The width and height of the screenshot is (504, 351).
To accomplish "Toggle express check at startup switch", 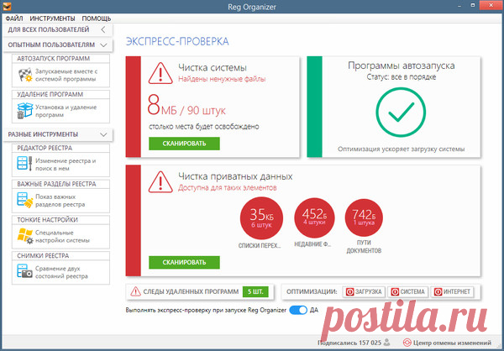I will (298, 310).
